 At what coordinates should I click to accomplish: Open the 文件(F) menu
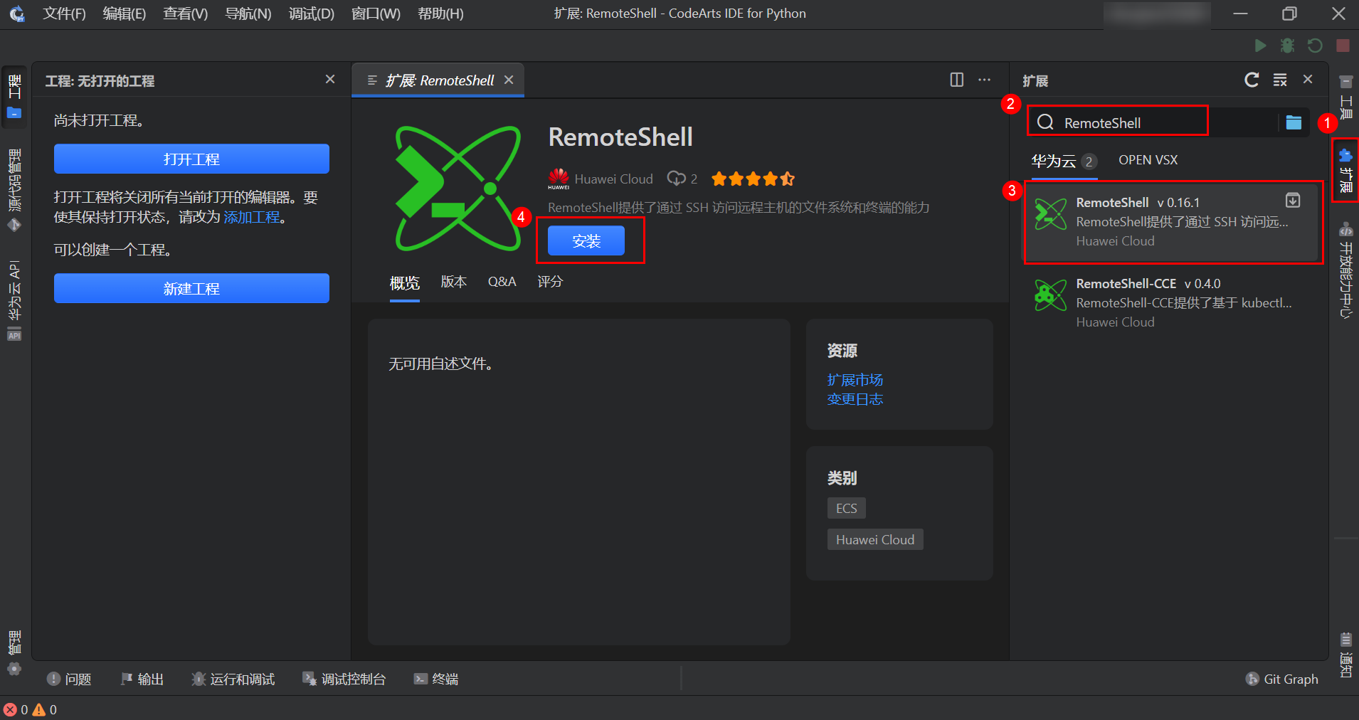click(x=64, y=14)
